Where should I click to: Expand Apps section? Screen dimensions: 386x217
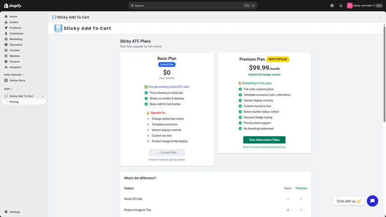coord(8,89)
